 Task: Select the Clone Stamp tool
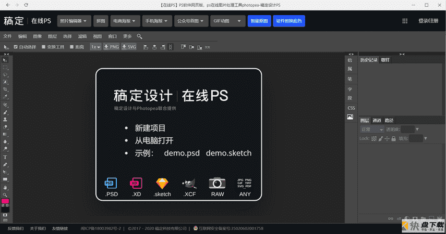coord(5,120)
